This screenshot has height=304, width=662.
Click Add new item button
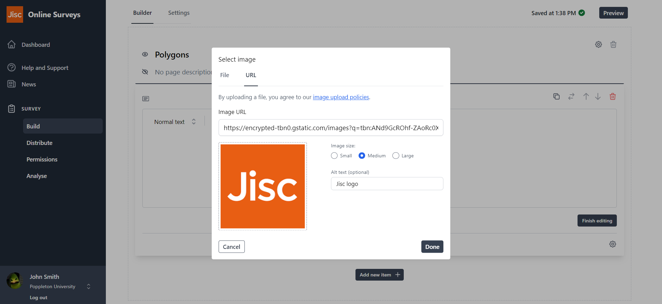[380, 275]
